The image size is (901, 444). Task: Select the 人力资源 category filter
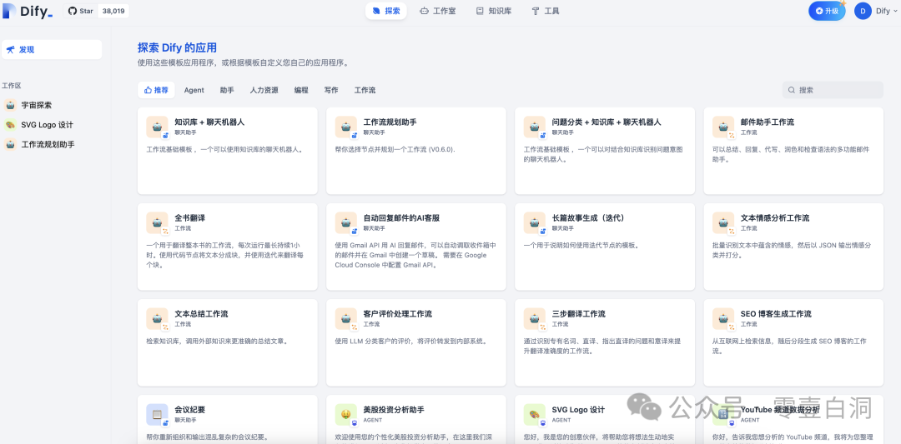click(x=264, y=90)
